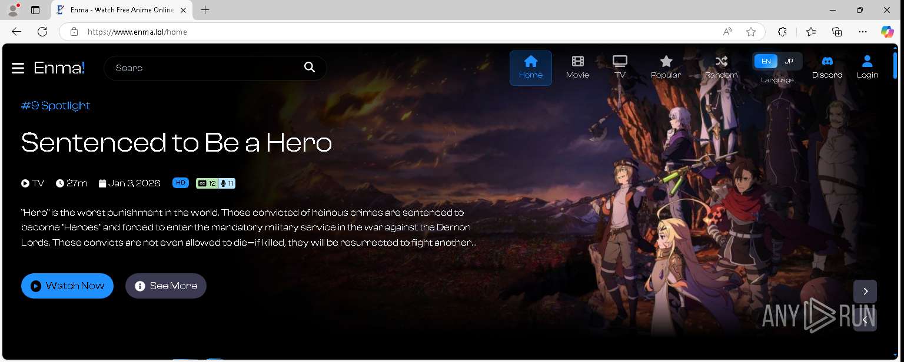
Task: Click Watch Now for Sentenced to Be a Hero
Action: click(x=67, y=286)
